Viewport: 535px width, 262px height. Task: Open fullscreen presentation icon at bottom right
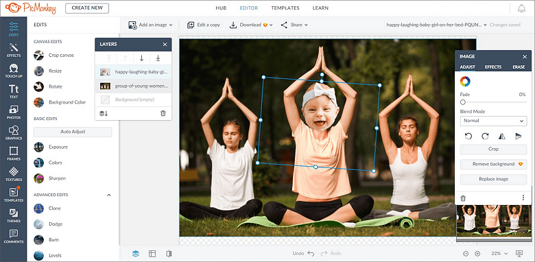[x=519, y=254]
